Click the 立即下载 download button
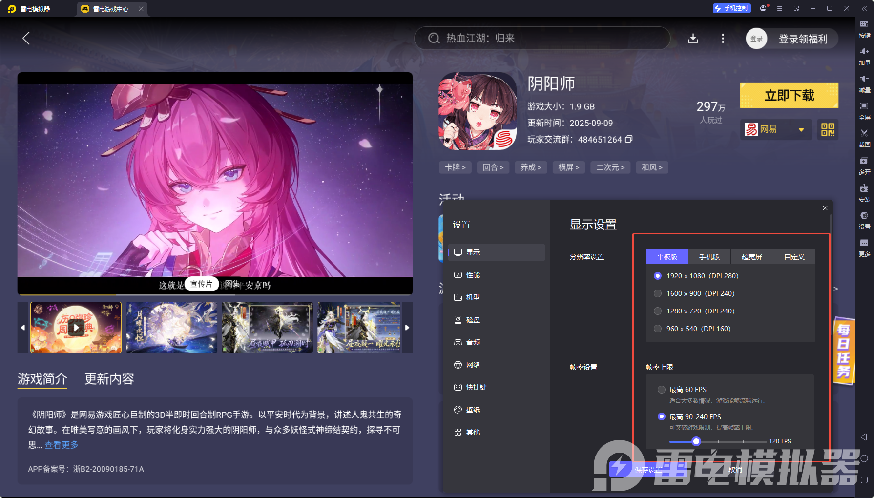The image size is (874, 498). (x=789, y=95)
